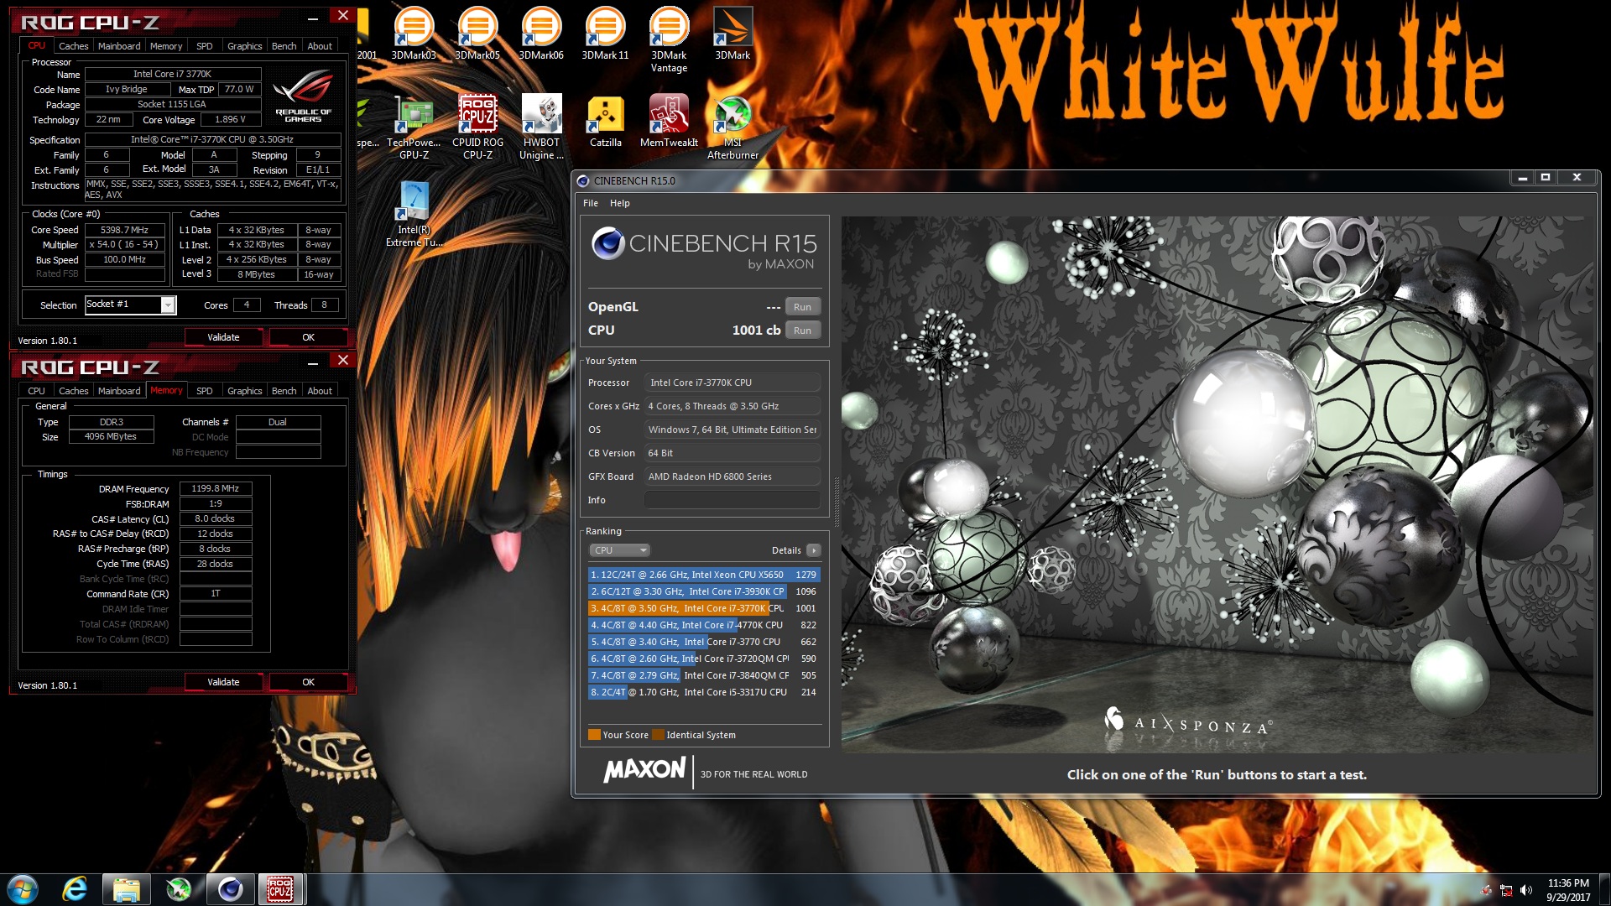Click the Core Speed 5398.7 MHz value
Image resolution: width=1611 pixels, height=906 pixels.
pyautogui.click(x=124, y=230)
